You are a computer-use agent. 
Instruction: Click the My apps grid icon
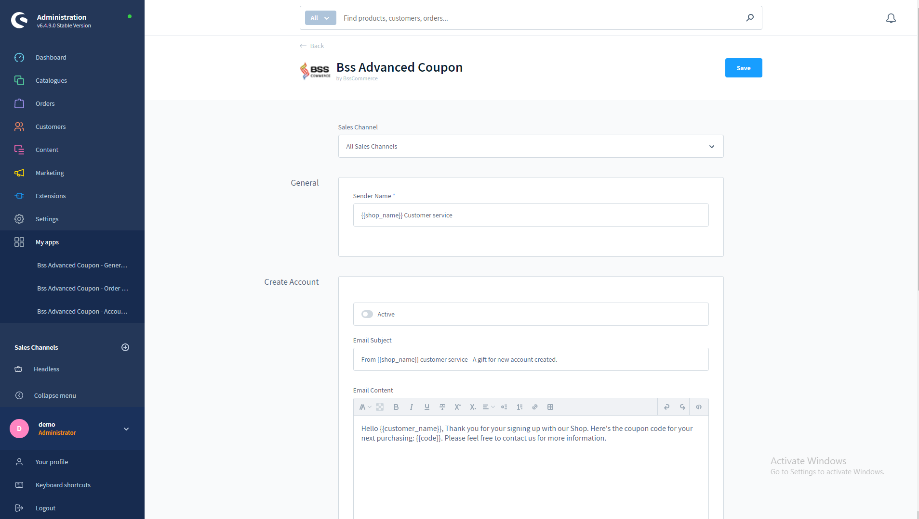click(19, 242)
